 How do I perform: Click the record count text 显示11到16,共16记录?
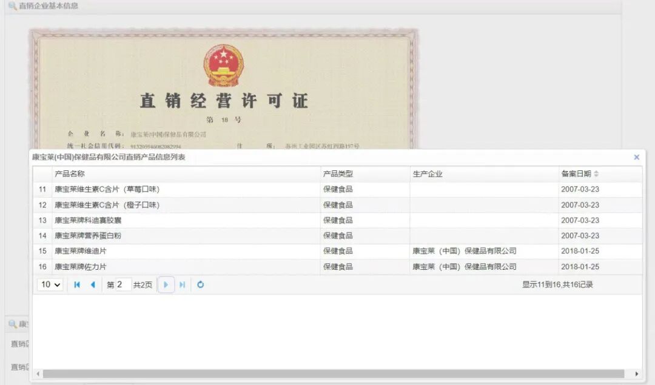click(x=557, y=285)
